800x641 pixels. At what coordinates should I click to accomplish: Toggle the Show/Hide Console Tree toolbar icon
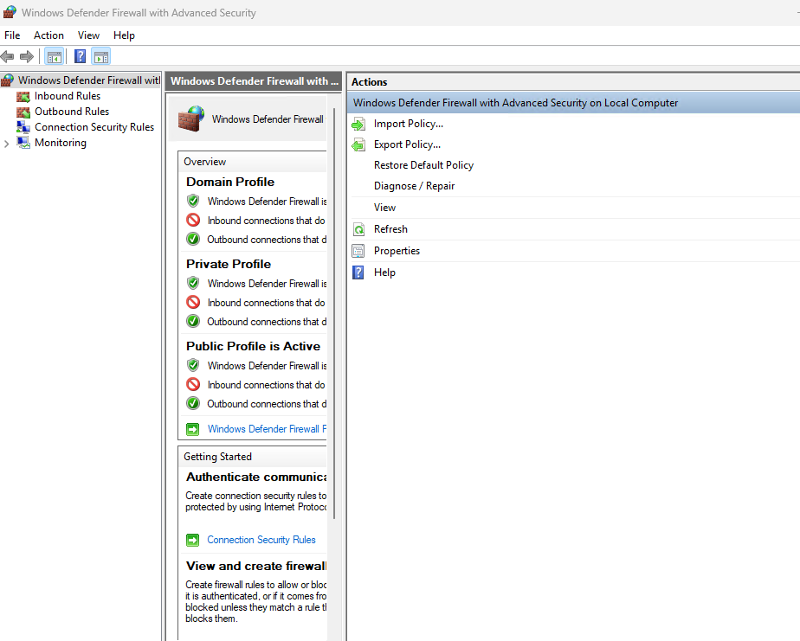tap(54, 56)
